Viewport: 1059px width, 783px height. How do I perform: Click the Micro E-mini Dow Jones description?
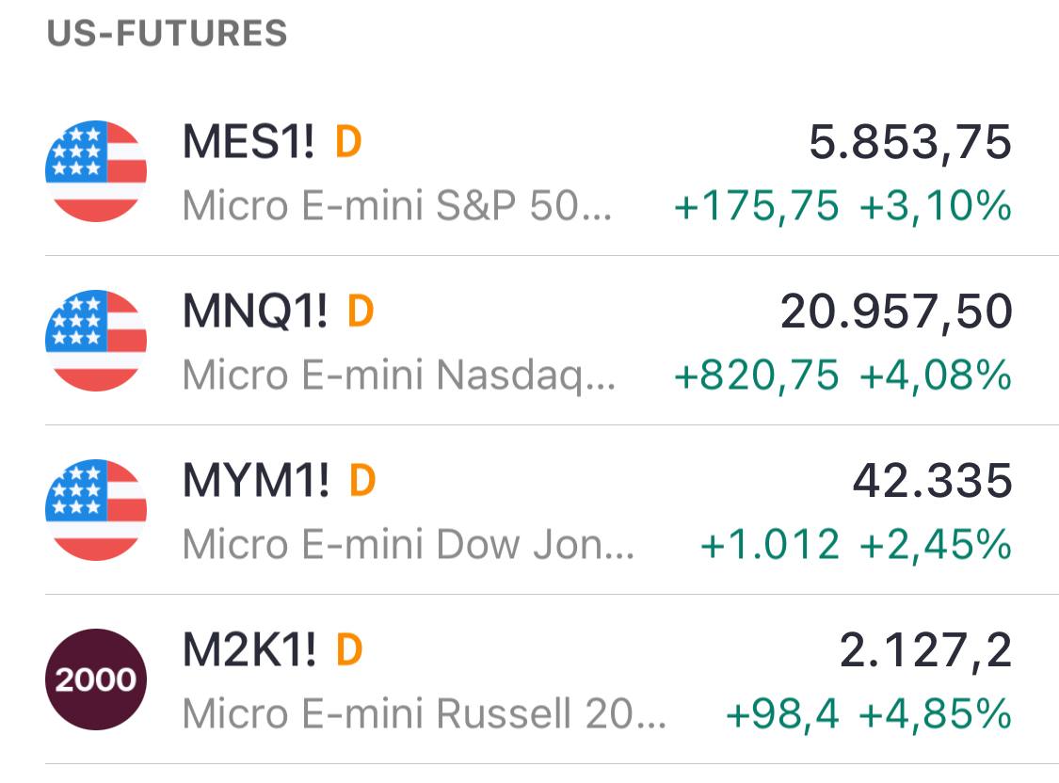point(409,545)
